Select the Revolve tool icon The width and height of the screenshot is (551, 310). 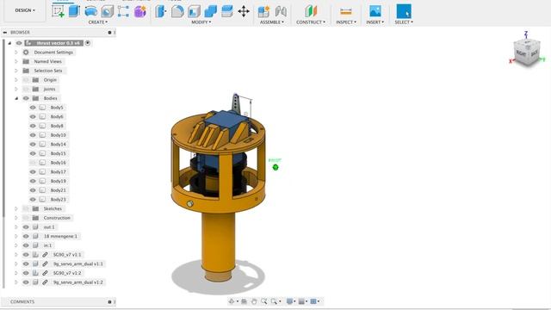pos(91,11)
